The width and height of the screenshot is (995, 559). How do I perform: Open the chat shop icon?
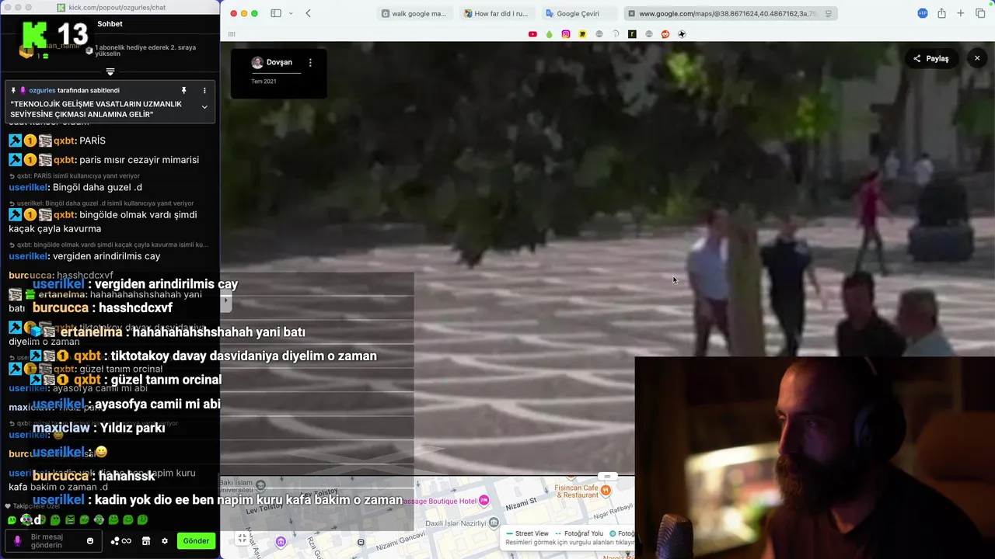(146, 541)
